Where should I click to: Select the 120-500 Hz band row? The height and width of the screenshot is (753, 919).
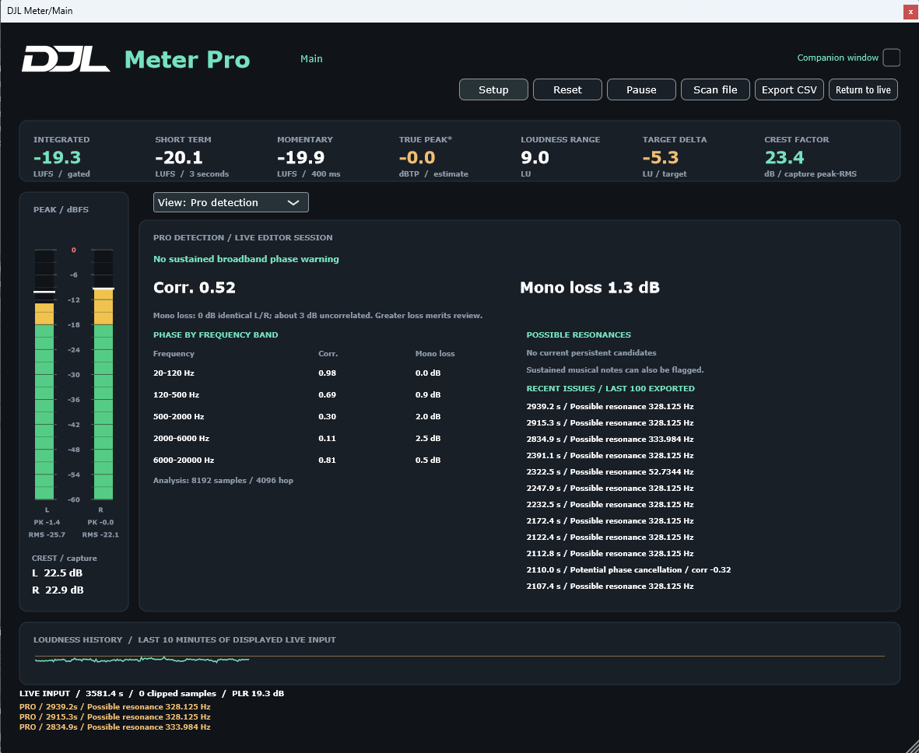pyautogui.click(x=297, y=394)
